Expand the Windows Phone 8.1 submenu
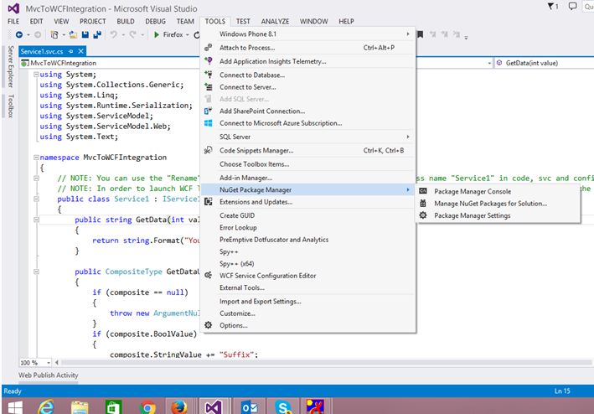 point(408,34)
